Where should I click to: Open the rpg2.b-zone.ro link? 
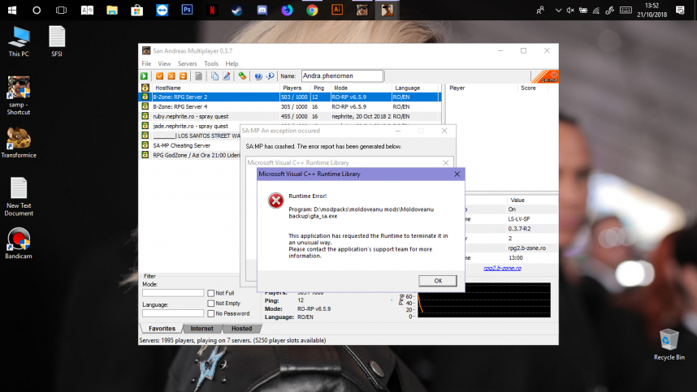tap(502, 268)
